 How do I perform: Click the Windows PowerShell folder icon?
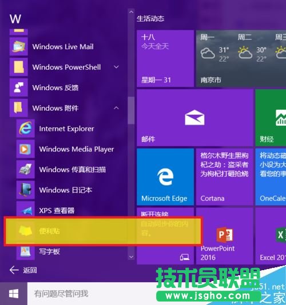click(x=19, y=67)
